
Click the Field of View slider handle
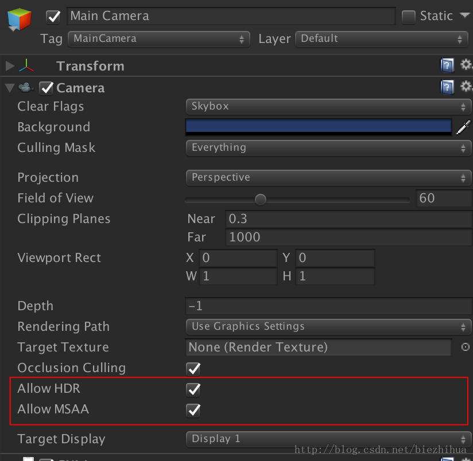click(261, 199)
